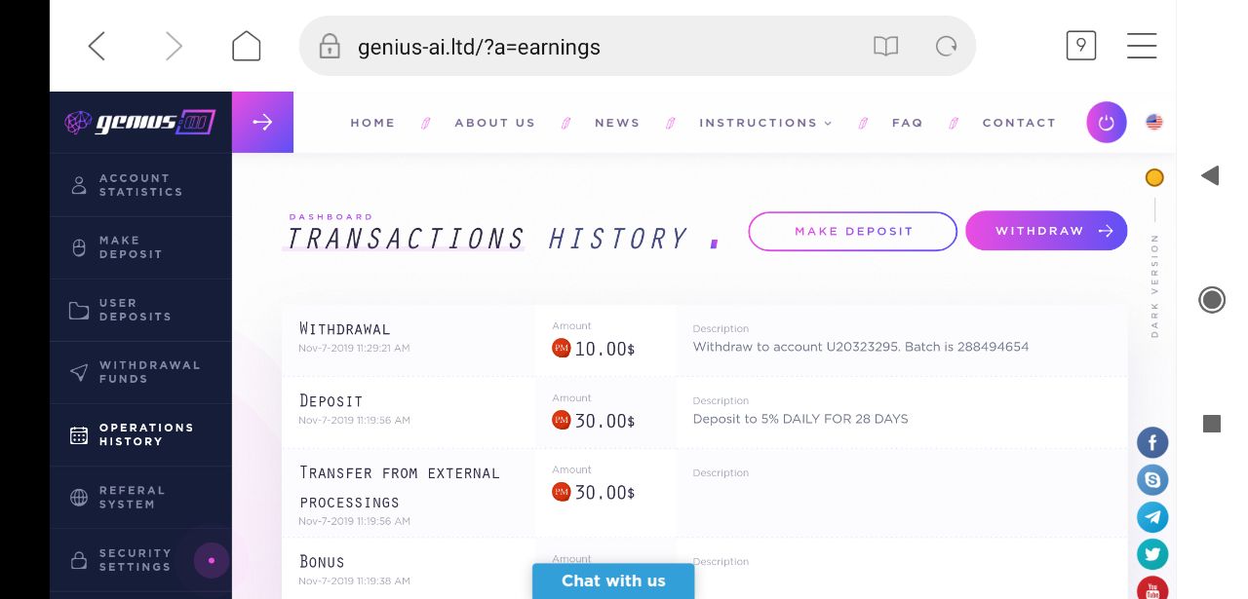1248x599 pixels.
Task: Expand the Instructions dropdown menu
Action: (765, 123)
